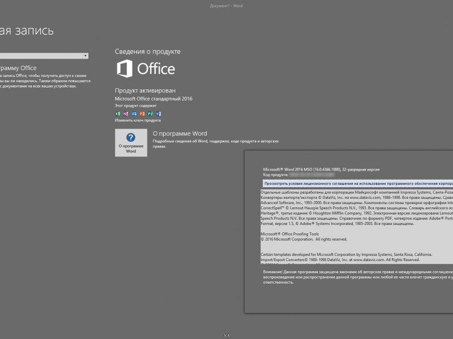This screenshot has width=453, height=339.
Task: Click the Certain templates developed line
Action: [347, 255]
